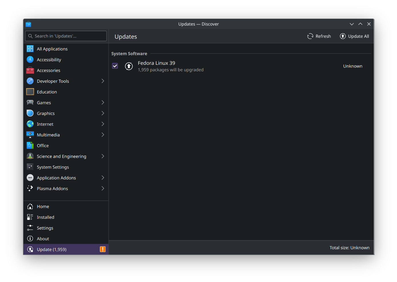Open the About page label

(43, 238)
